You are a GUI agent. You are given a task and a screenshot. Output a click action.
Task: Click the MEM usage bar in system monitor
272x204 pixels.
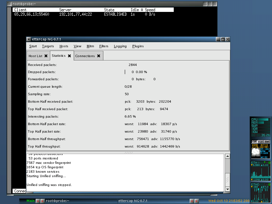click(264, 122)
